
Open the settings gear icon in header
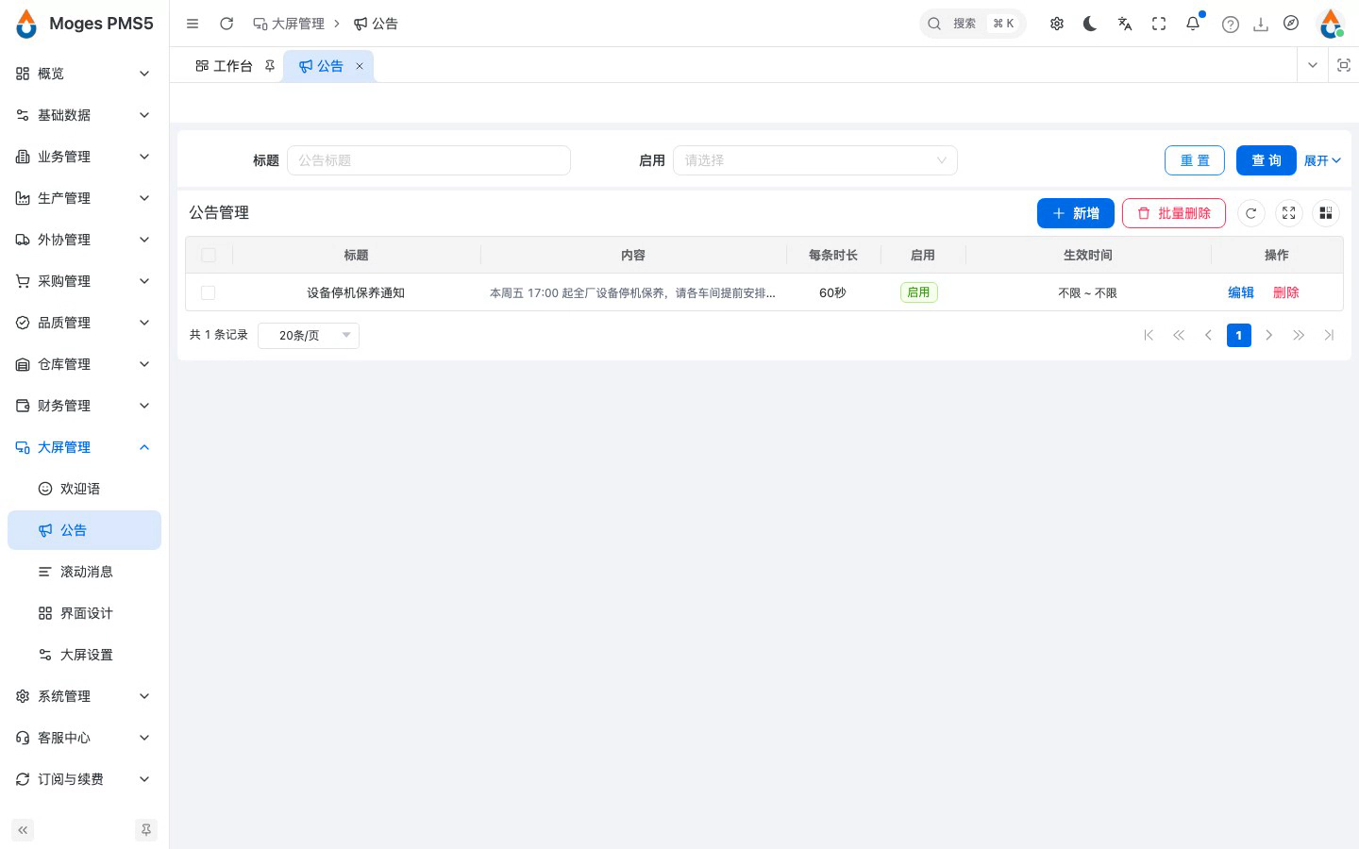click(x=1057, y=24)
